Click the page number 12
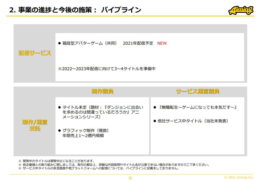This screenshot has height=181, width=260. click(130, 178)
